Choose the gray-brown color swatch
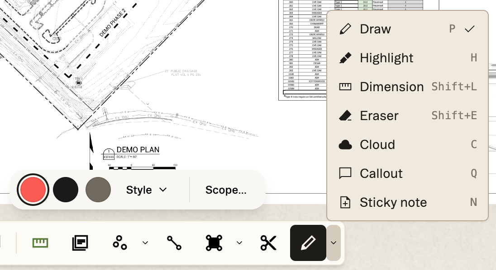Image resolution: width=496 pixels, height=270 pixels. [x=98, y=190]
